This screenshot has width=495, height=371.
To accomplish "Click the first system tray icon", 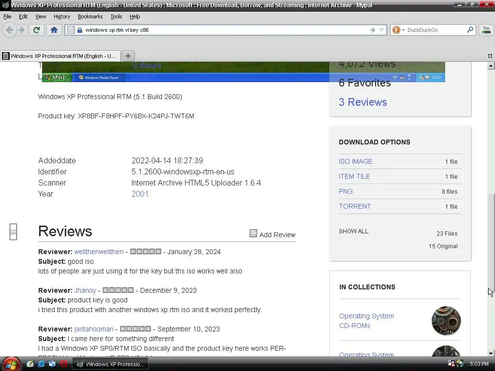I will pos(451,364).
